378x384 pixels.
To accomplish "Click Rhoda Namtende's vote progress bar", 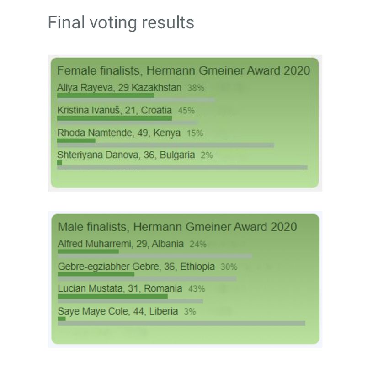I will click(x=76, y=140).
